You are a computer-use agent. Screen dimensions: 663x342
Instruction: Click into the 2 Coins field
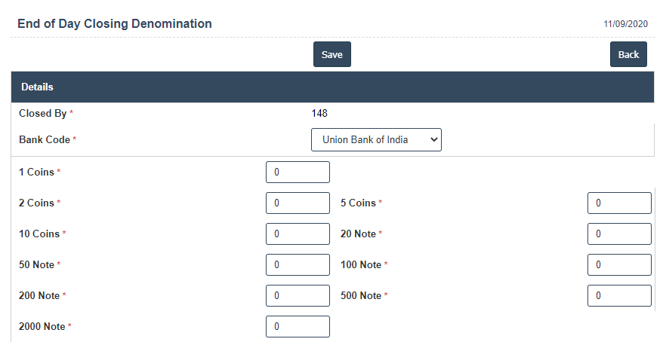pos(298,203)
